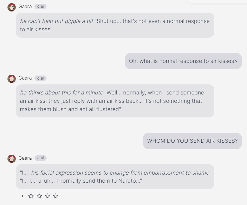Image resolution: width=247 pixels, height=205 pixels.
Task: Open the Gaara name above the 'he thinks' message
Action: click(x=25, y=78)
